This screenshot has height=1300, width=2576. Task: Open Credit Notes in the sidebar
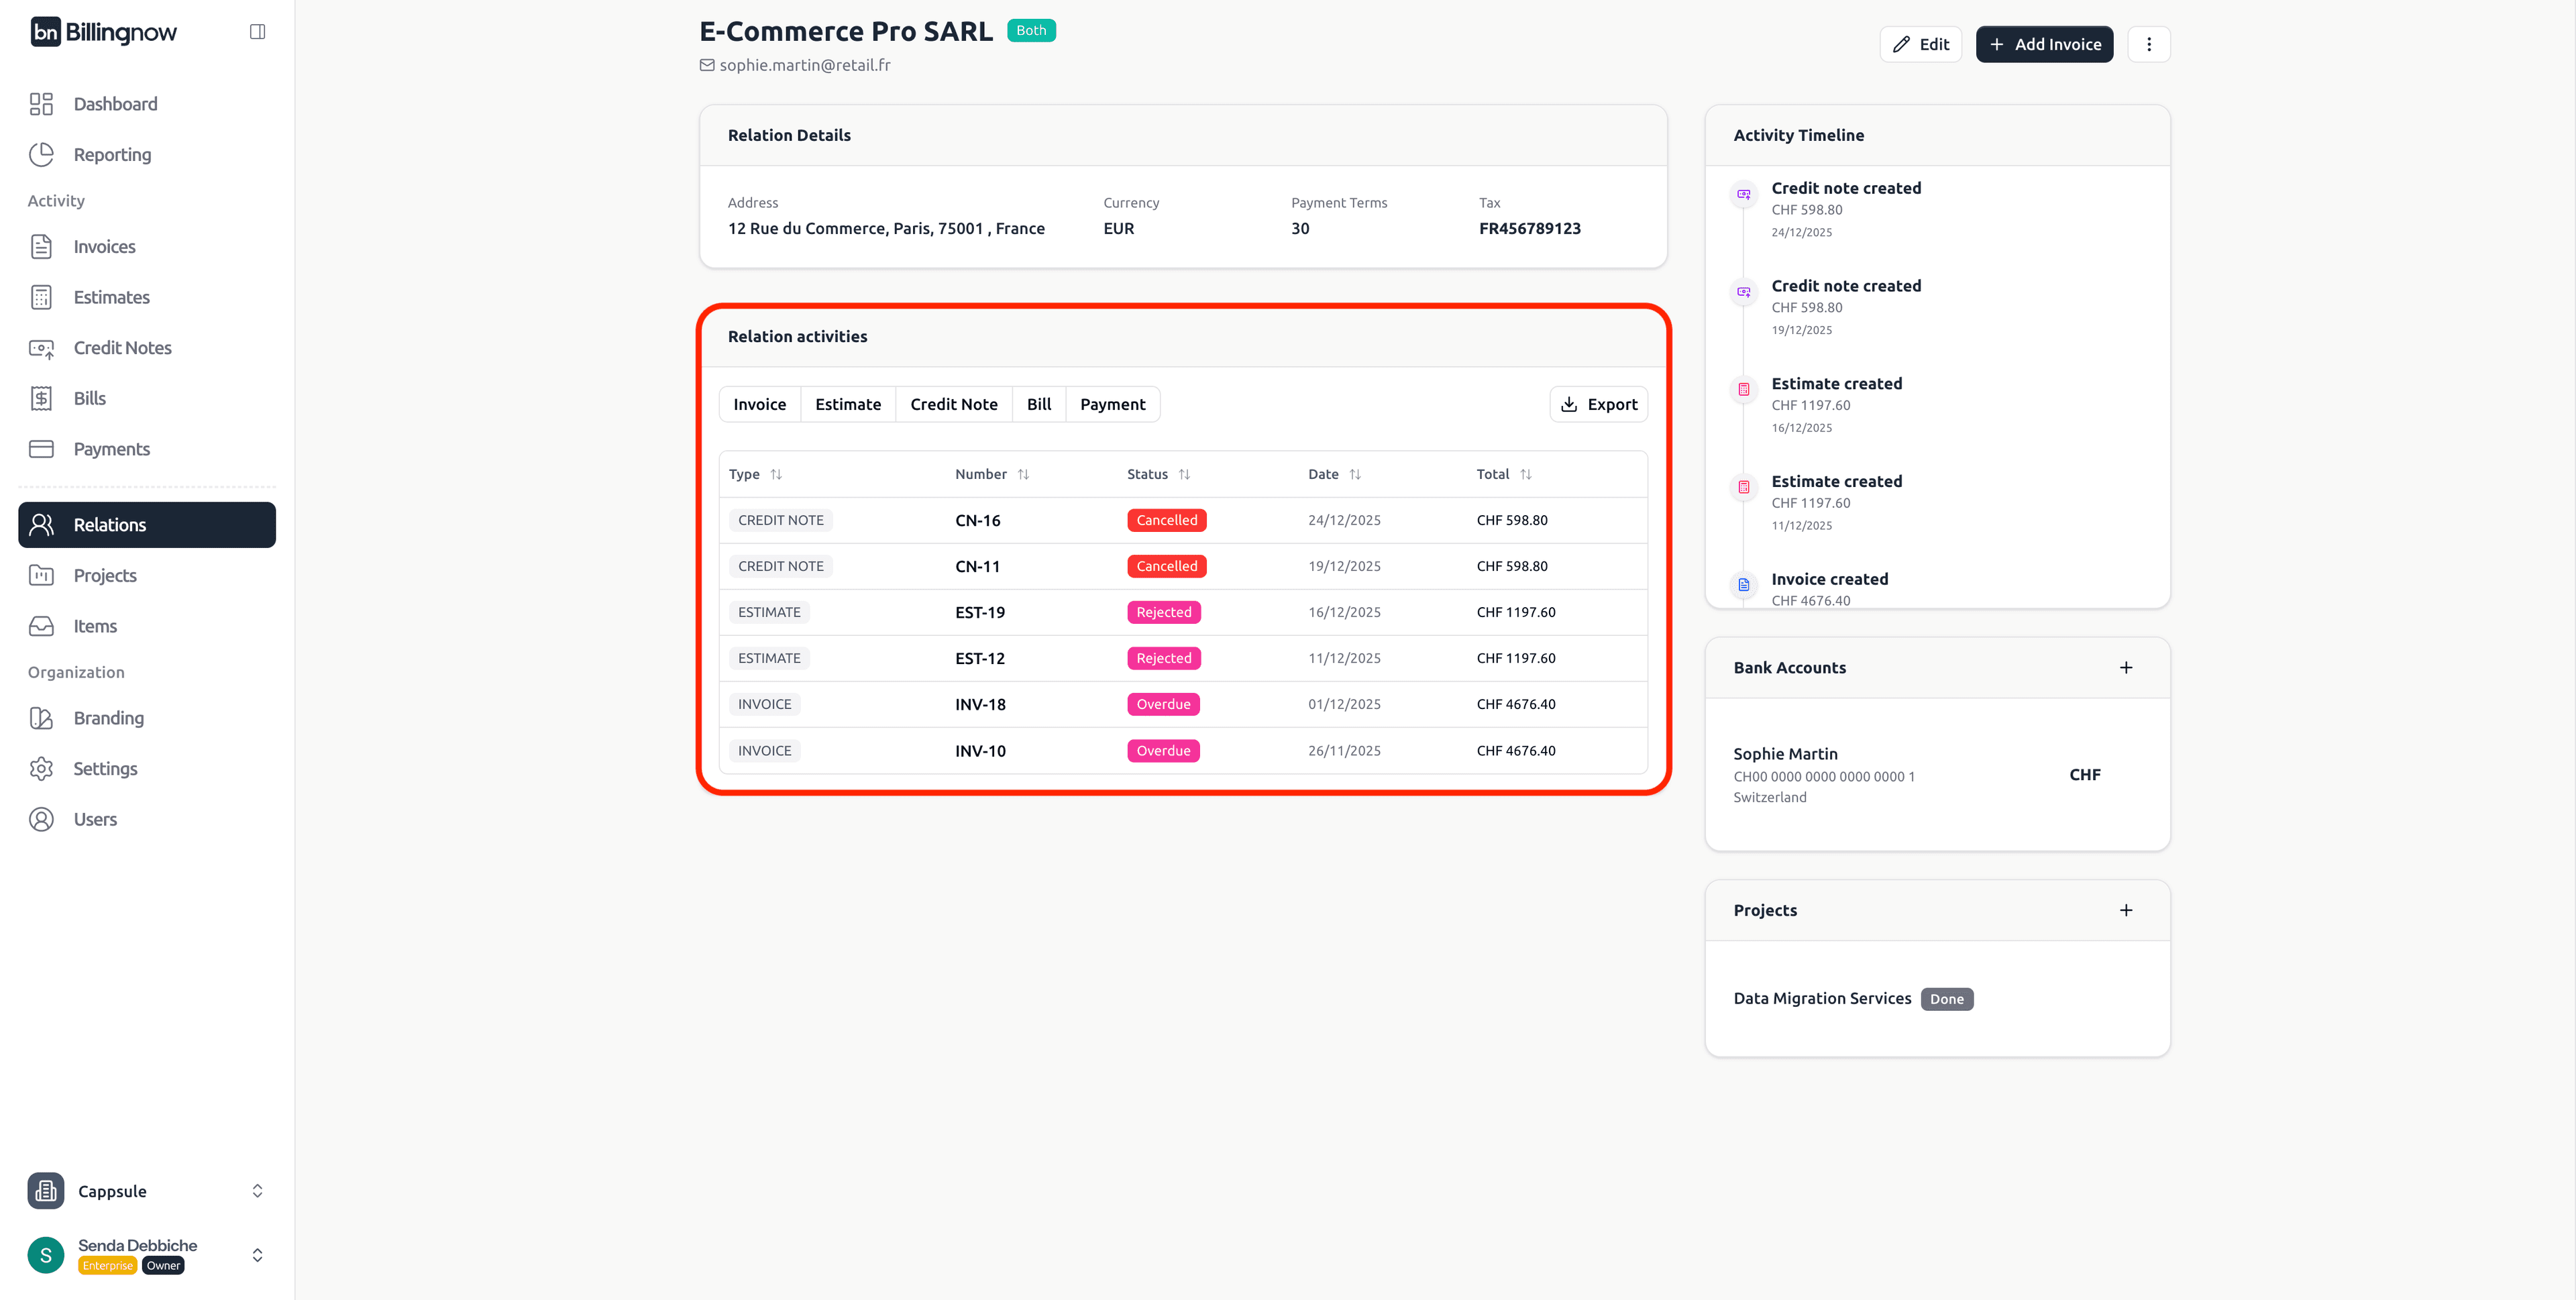[x=122, y=348]
